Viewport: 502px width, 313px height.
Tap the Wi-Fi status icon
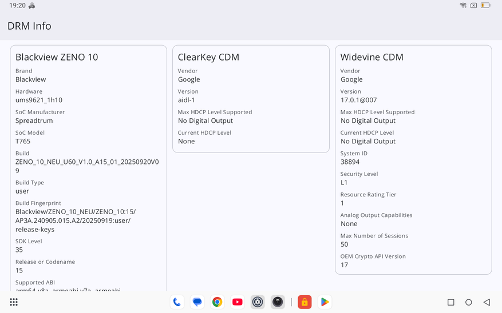(x=463, y=6)
